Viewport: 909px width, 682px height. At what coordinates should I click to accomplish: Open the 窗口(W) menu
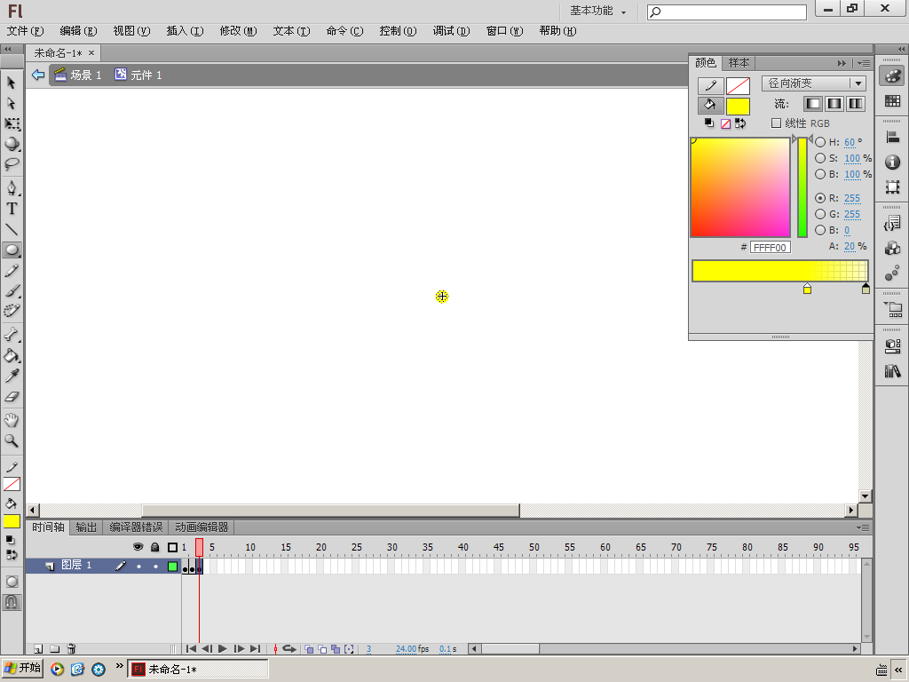(x=504, y=31)
